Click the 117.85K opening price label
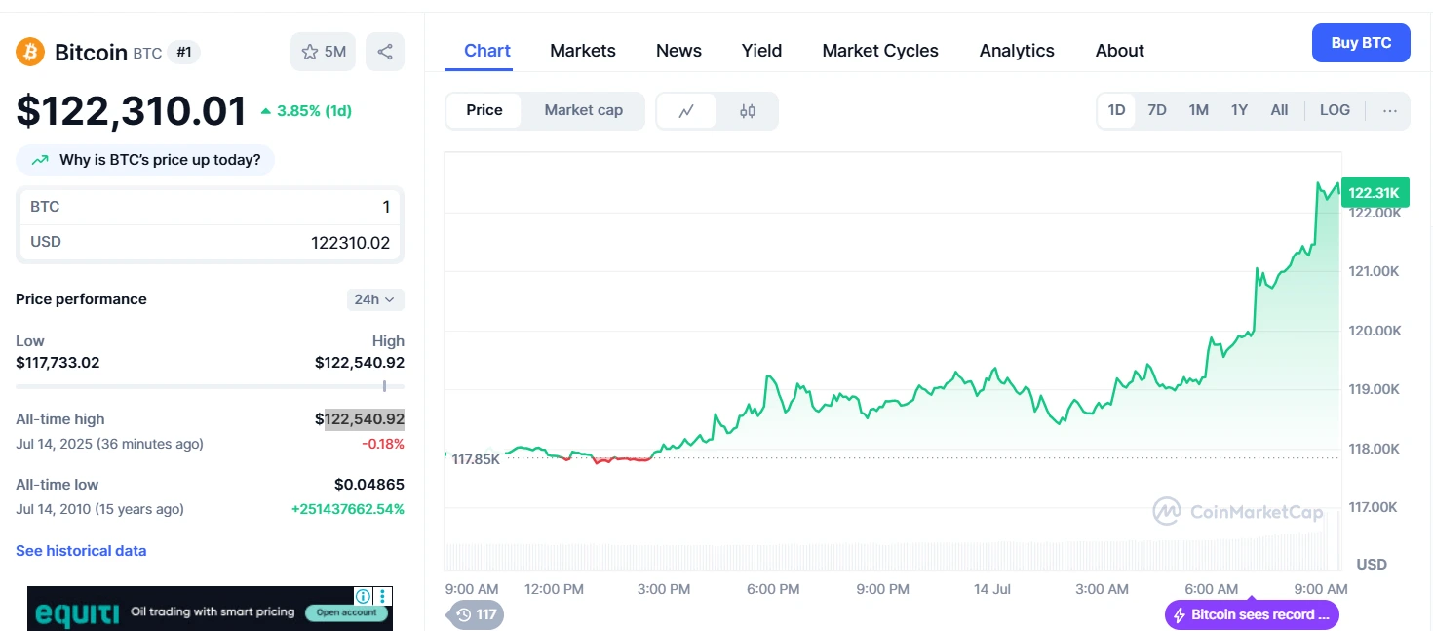This screenshot has width=1433, height=631. coord(476,458)
